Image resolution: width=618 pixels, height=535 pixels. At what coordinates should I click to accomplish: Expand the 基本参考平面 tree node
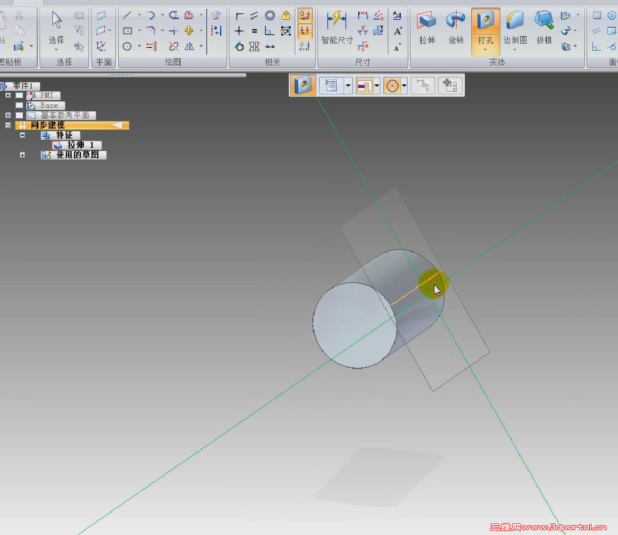(8, 115)
